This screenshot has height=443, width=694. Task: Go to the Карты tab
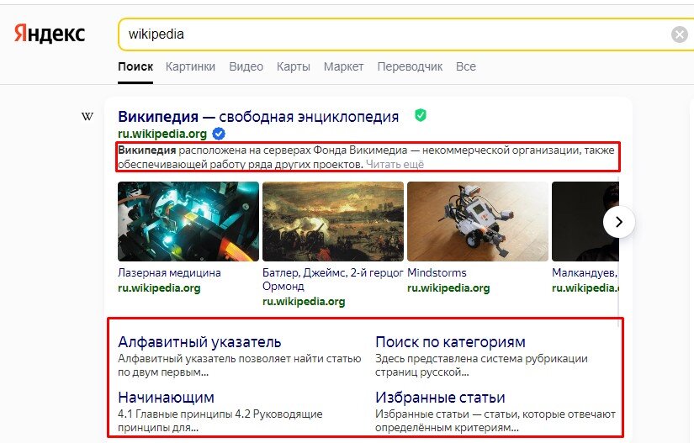coord(294,66)
